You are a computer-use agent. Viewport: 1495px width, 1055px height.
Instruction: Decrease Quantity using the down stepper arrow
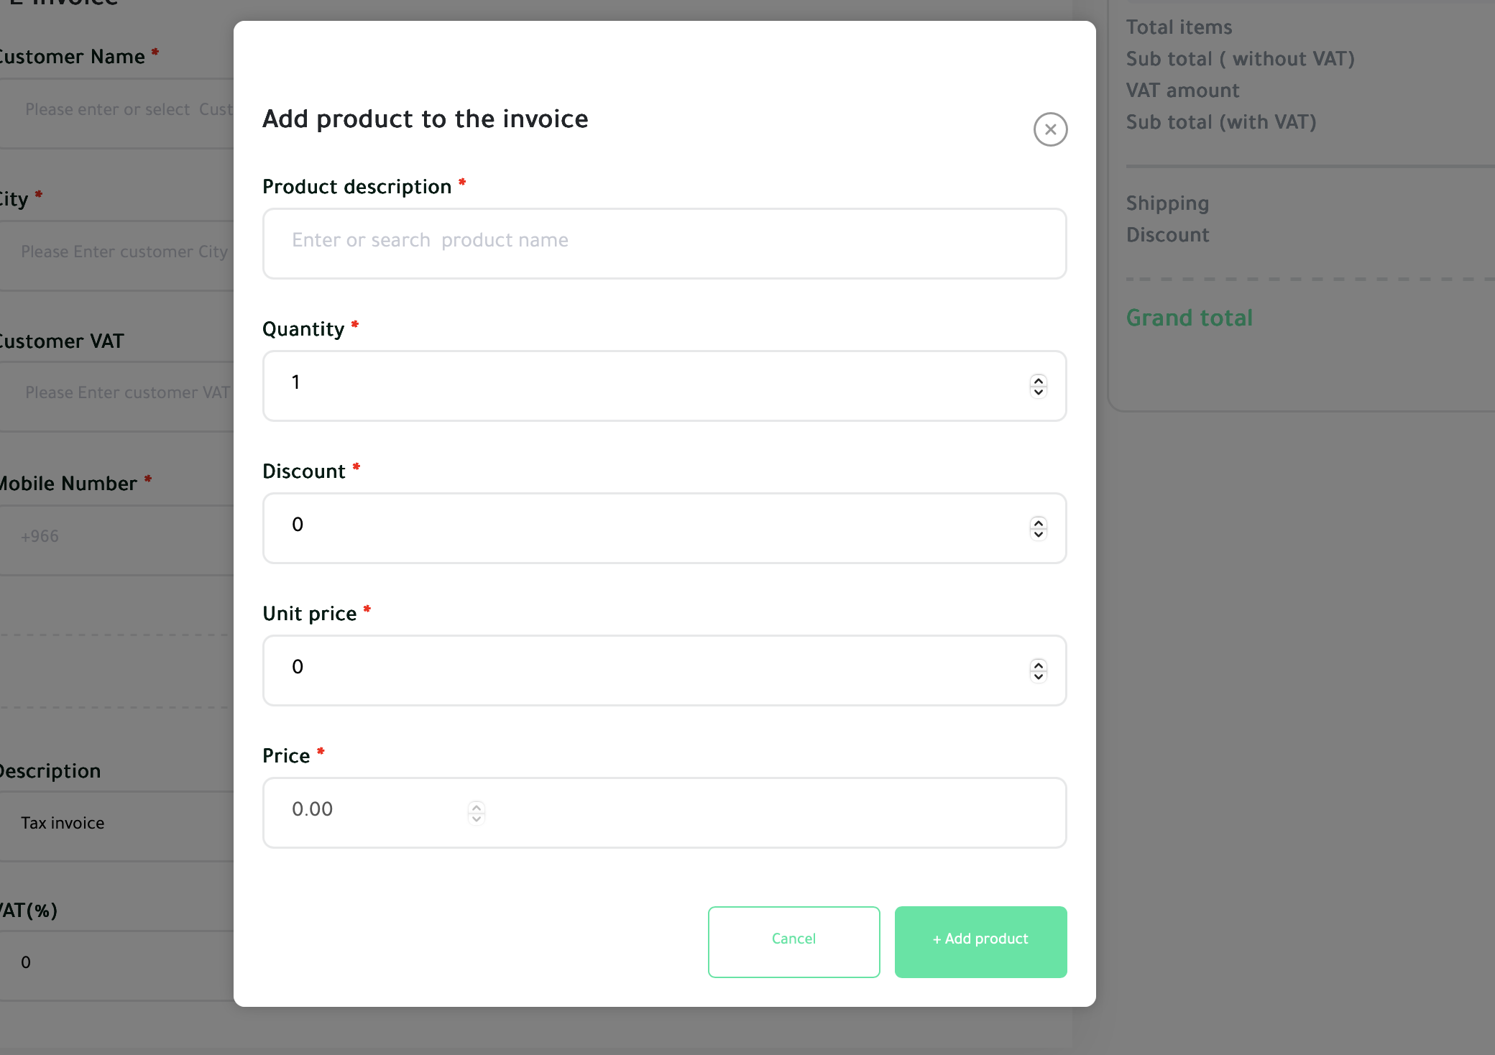(1038, 392)
